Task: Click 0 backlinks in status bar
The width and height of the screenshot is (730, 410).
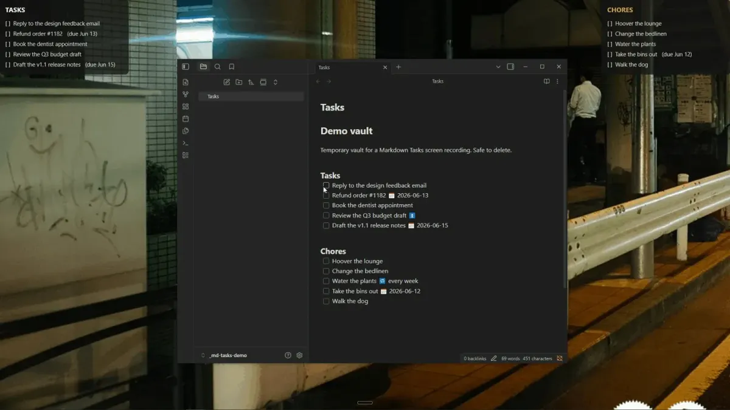Action: click(475, 358)
